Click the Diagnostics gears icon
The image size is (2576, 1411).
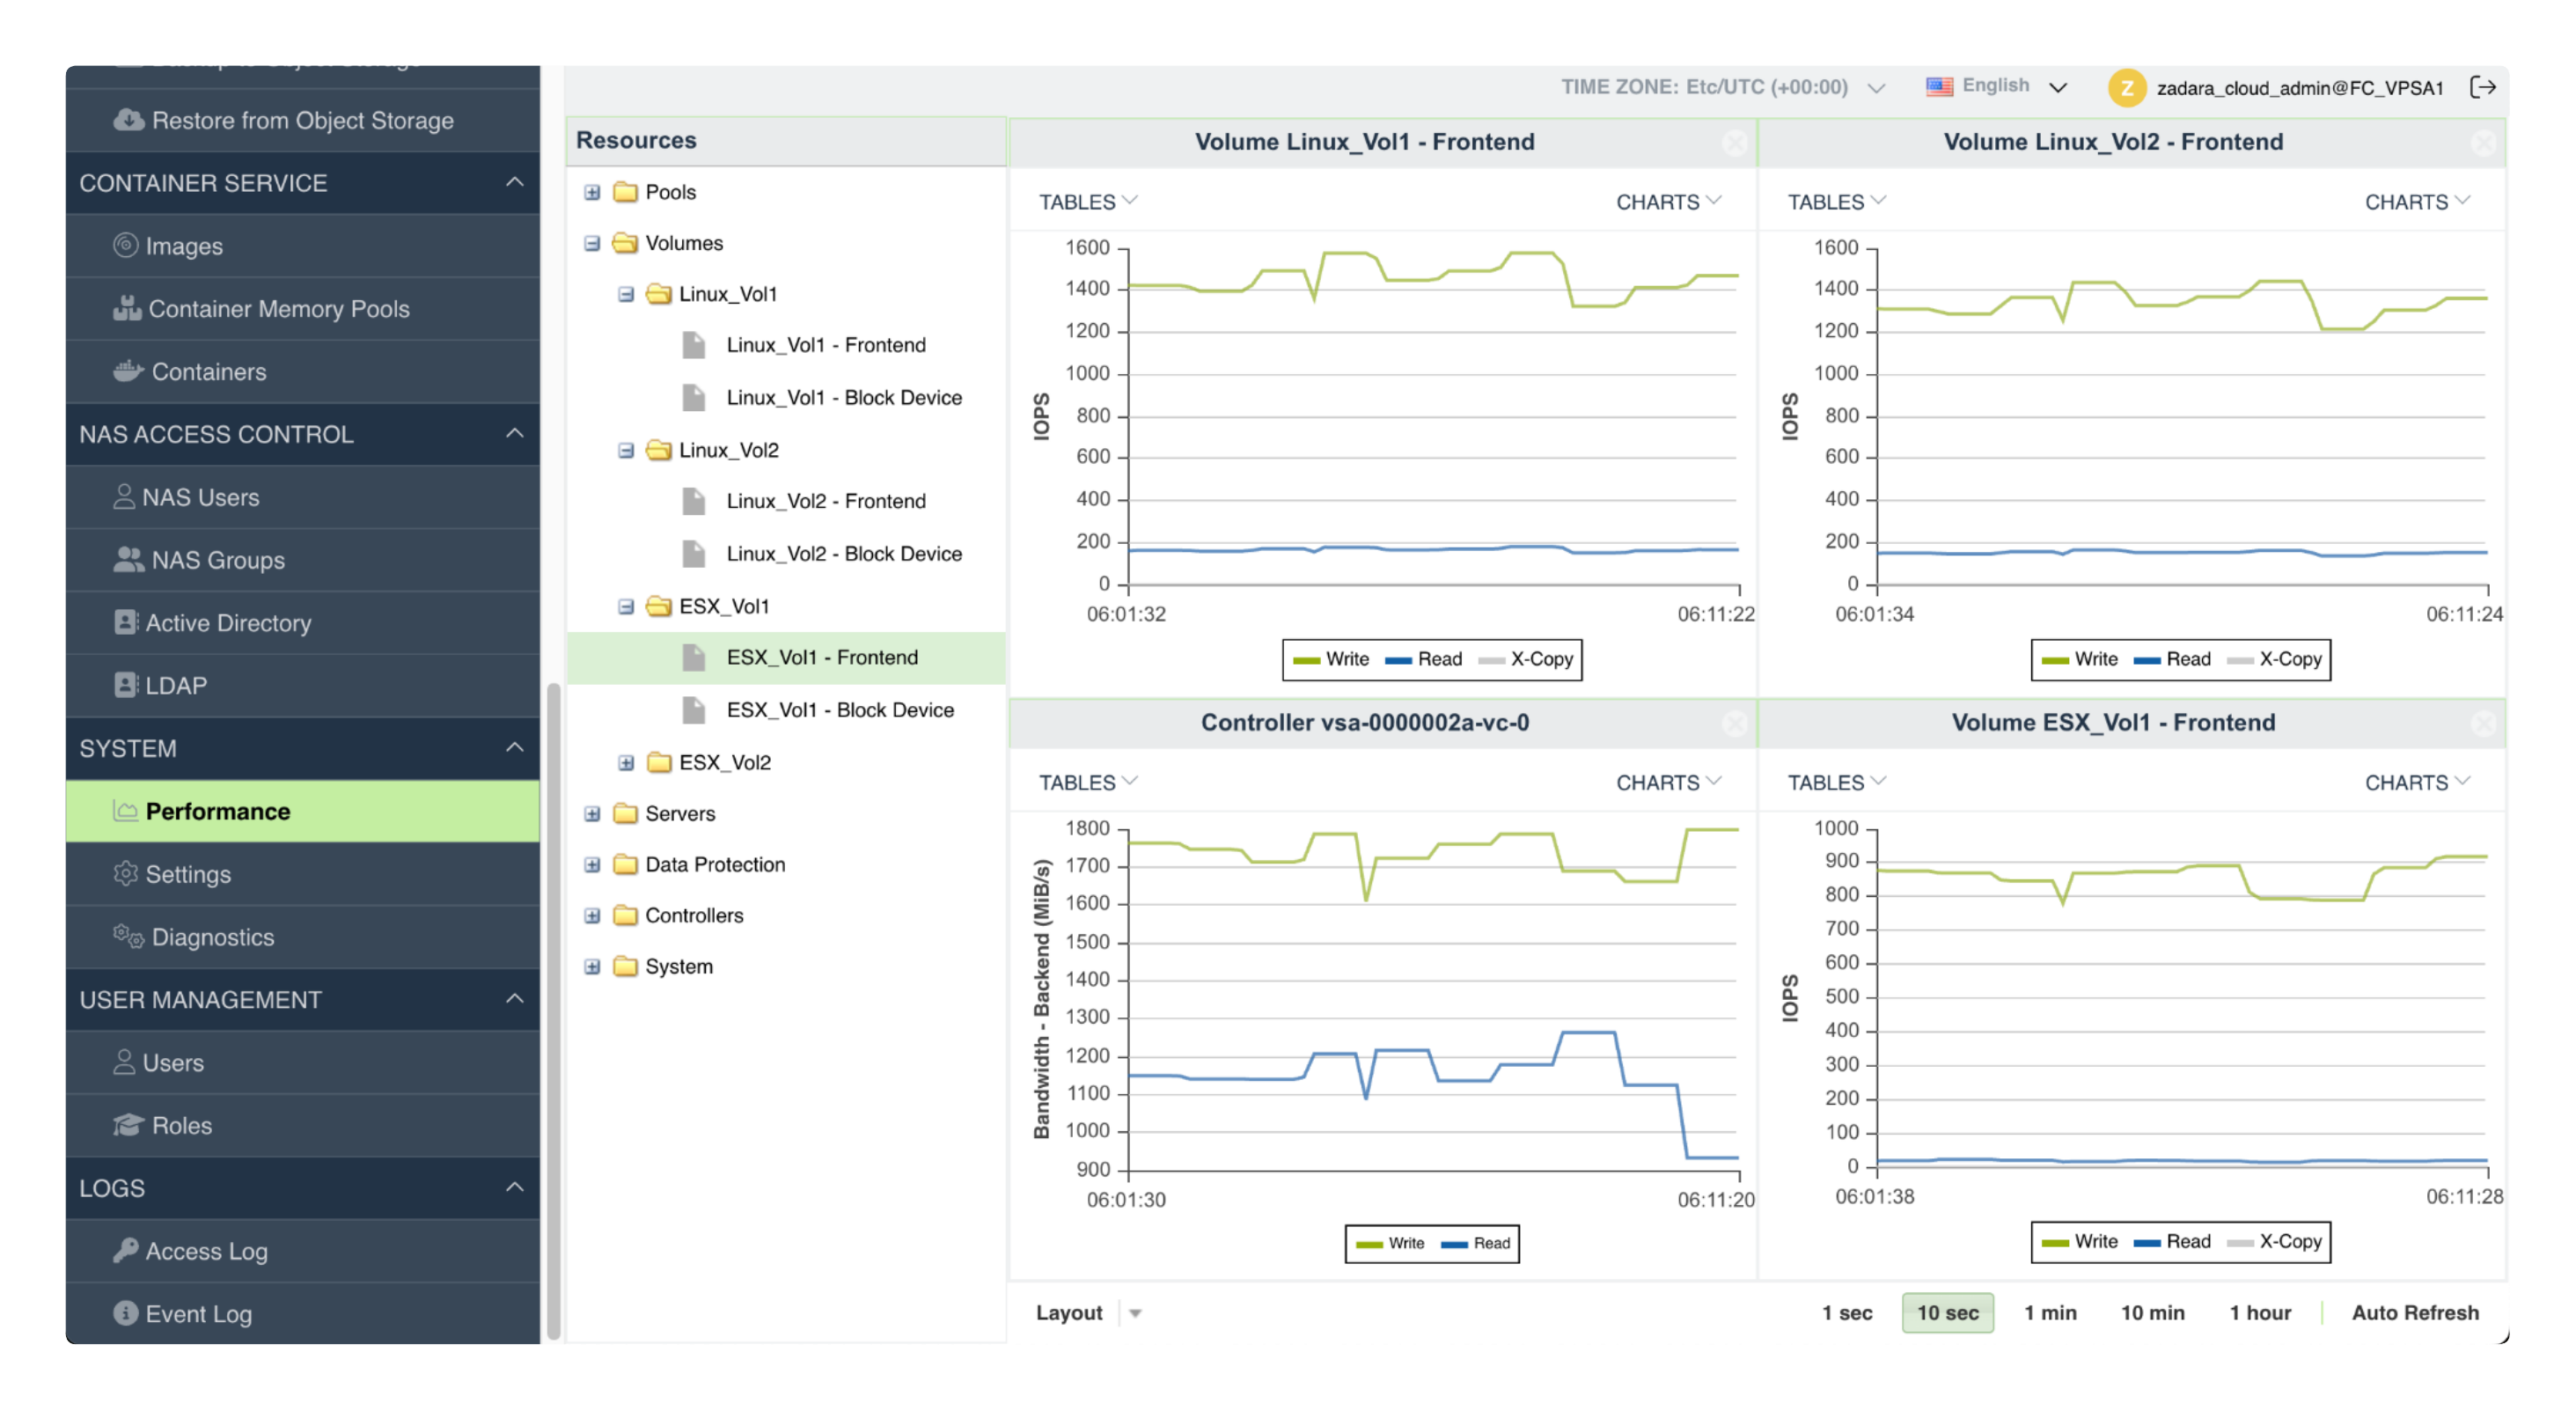point(127,937)
